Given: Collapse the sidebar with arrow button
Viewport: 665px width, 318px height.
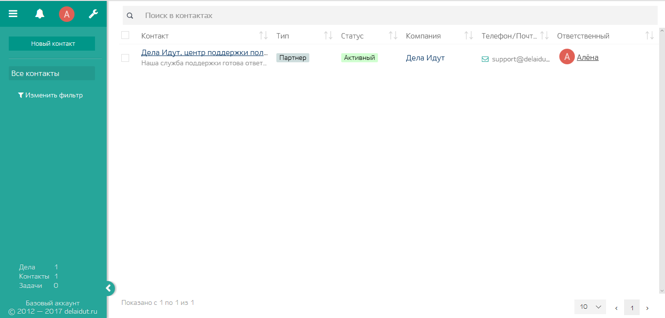Looking at the screenshot, I should click(109, 288).
